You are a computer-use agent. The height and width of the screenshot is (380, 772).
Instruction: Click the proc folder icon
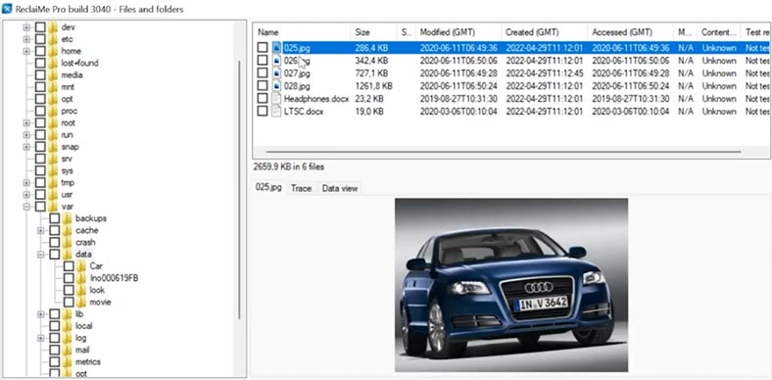[x=53, y=111]
